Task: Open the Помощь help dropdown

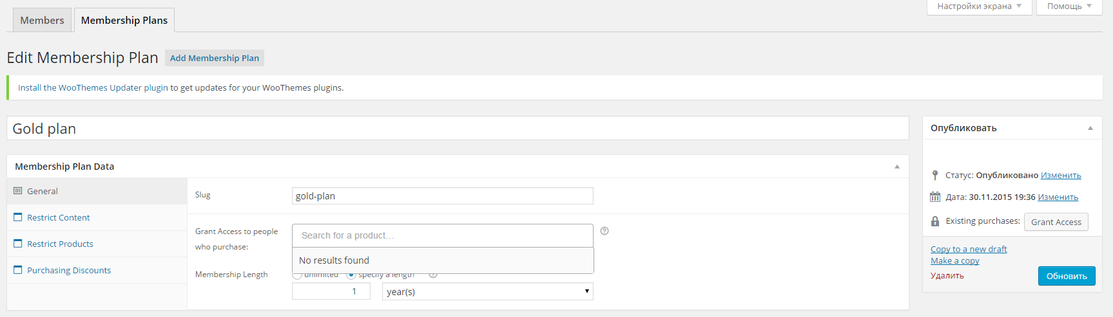Action: pyautogui.click(x=1069, y=6)
